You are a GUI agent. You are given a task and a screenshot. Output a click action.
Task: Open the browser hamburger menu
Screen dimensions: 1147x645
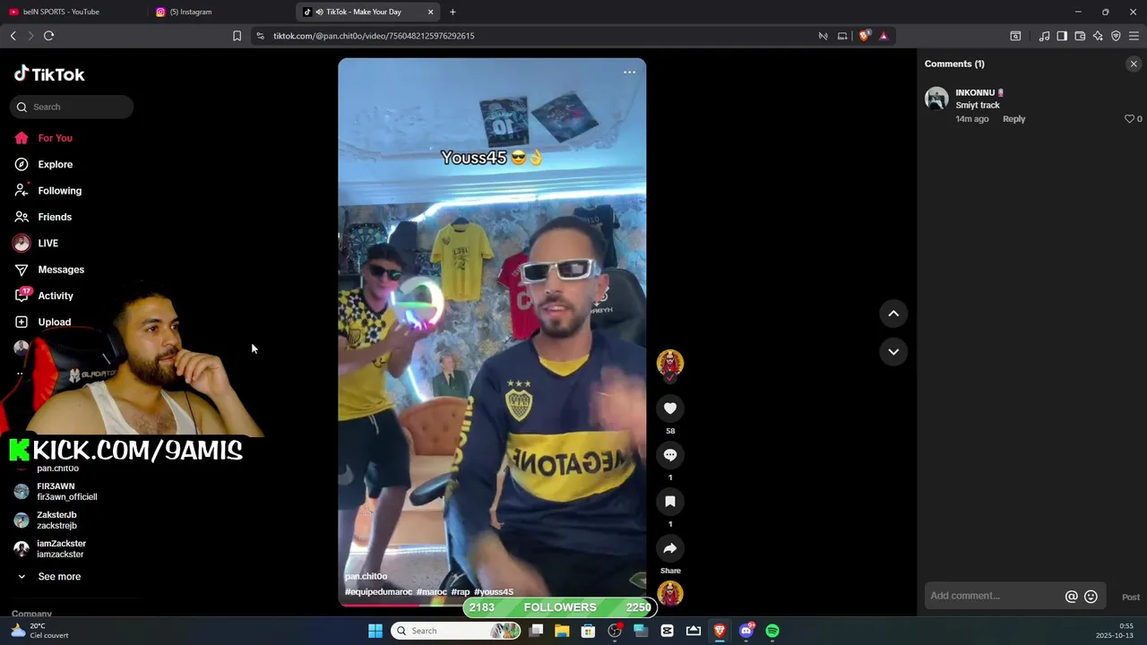1134,36
